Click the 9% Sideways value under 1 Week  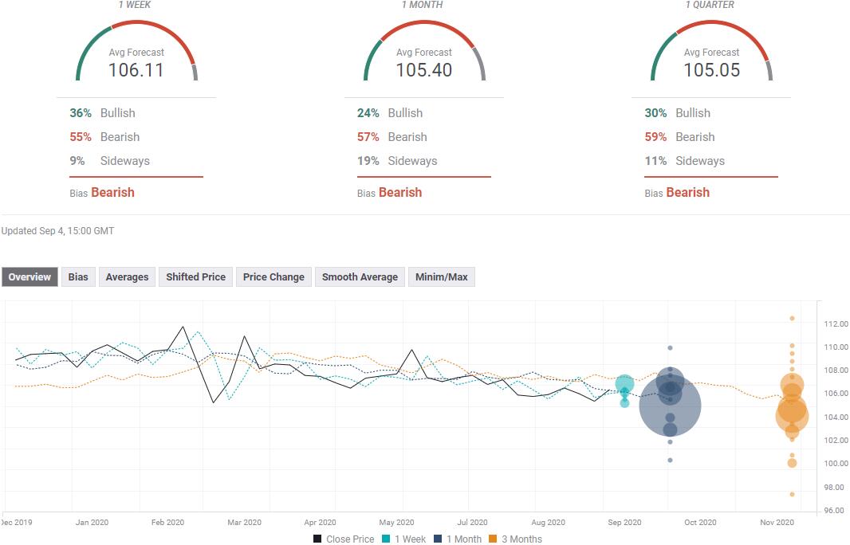tap(77, 161)
